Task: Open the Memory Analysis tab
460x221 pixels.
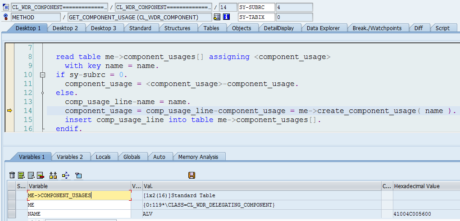Action: [x=198, y=157]
